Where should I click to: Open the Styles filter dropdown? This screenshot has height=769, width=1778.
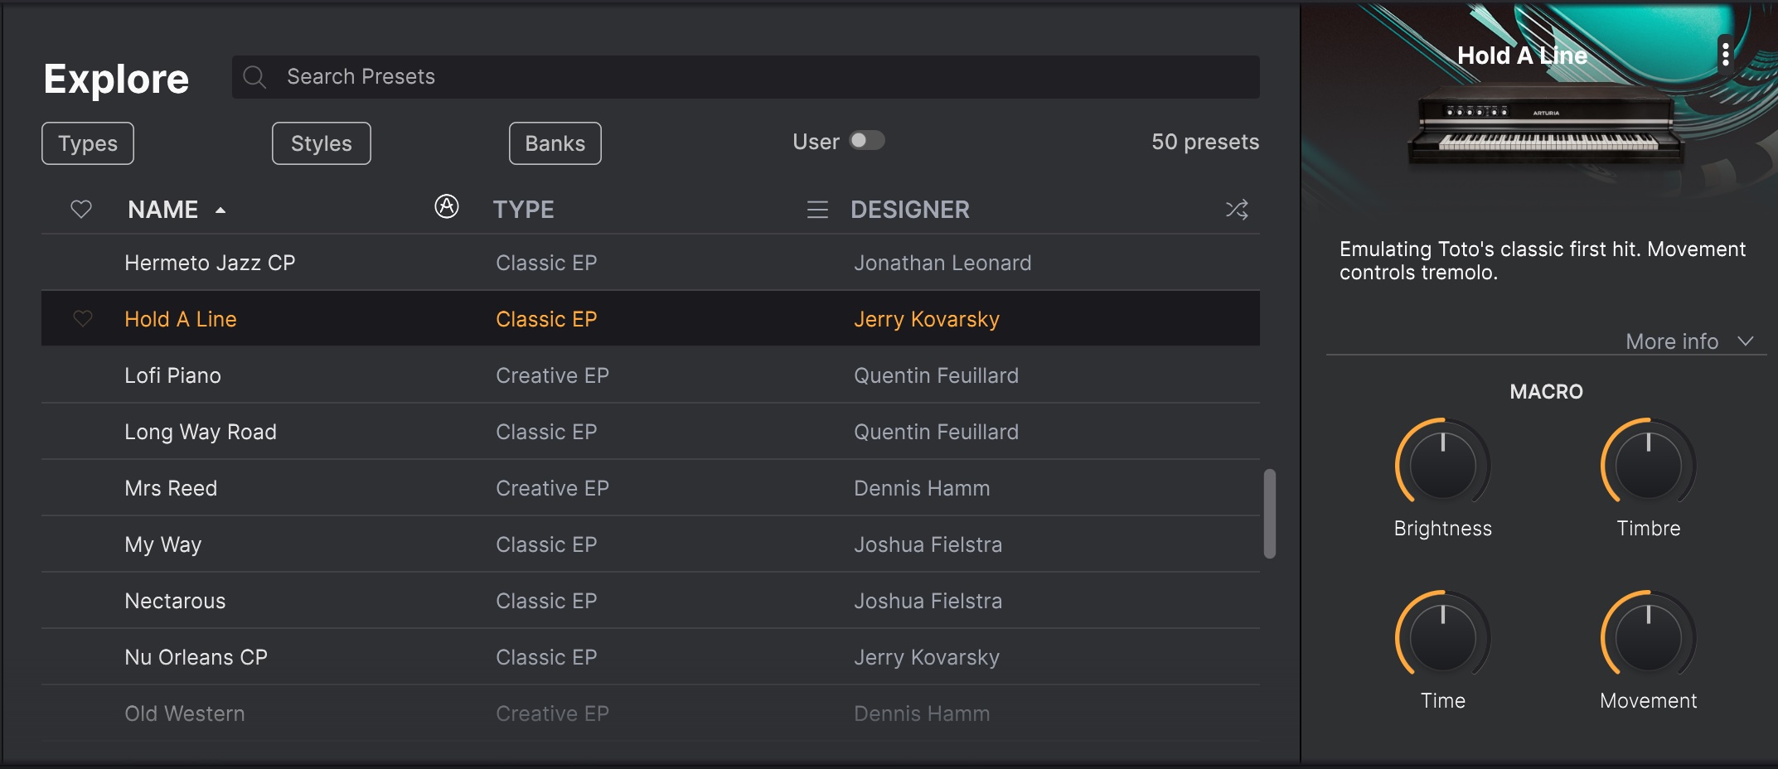click(x=322, y=143)
